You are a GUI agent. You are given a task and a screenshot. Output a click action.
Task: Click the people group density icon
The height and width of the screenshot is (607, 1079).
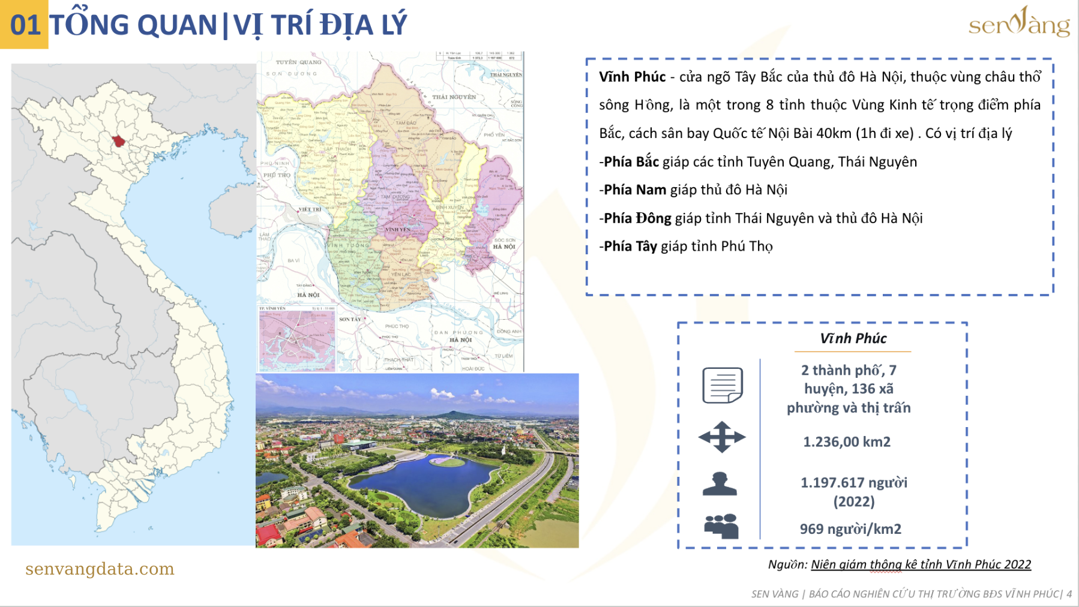[x=721, y=526]
